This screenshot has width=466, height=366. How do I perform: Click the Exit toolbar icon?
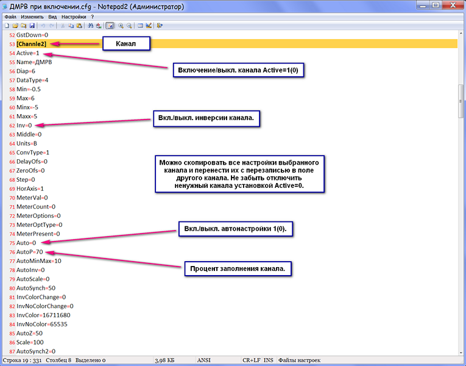pyautogui.click(x=160, y=26)
